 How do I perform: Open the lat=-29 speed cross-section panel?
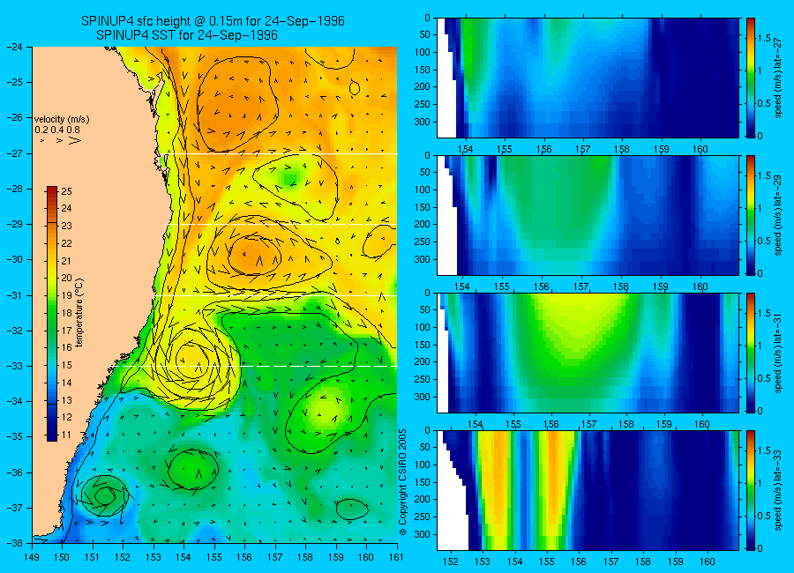[x=588, y=215]
